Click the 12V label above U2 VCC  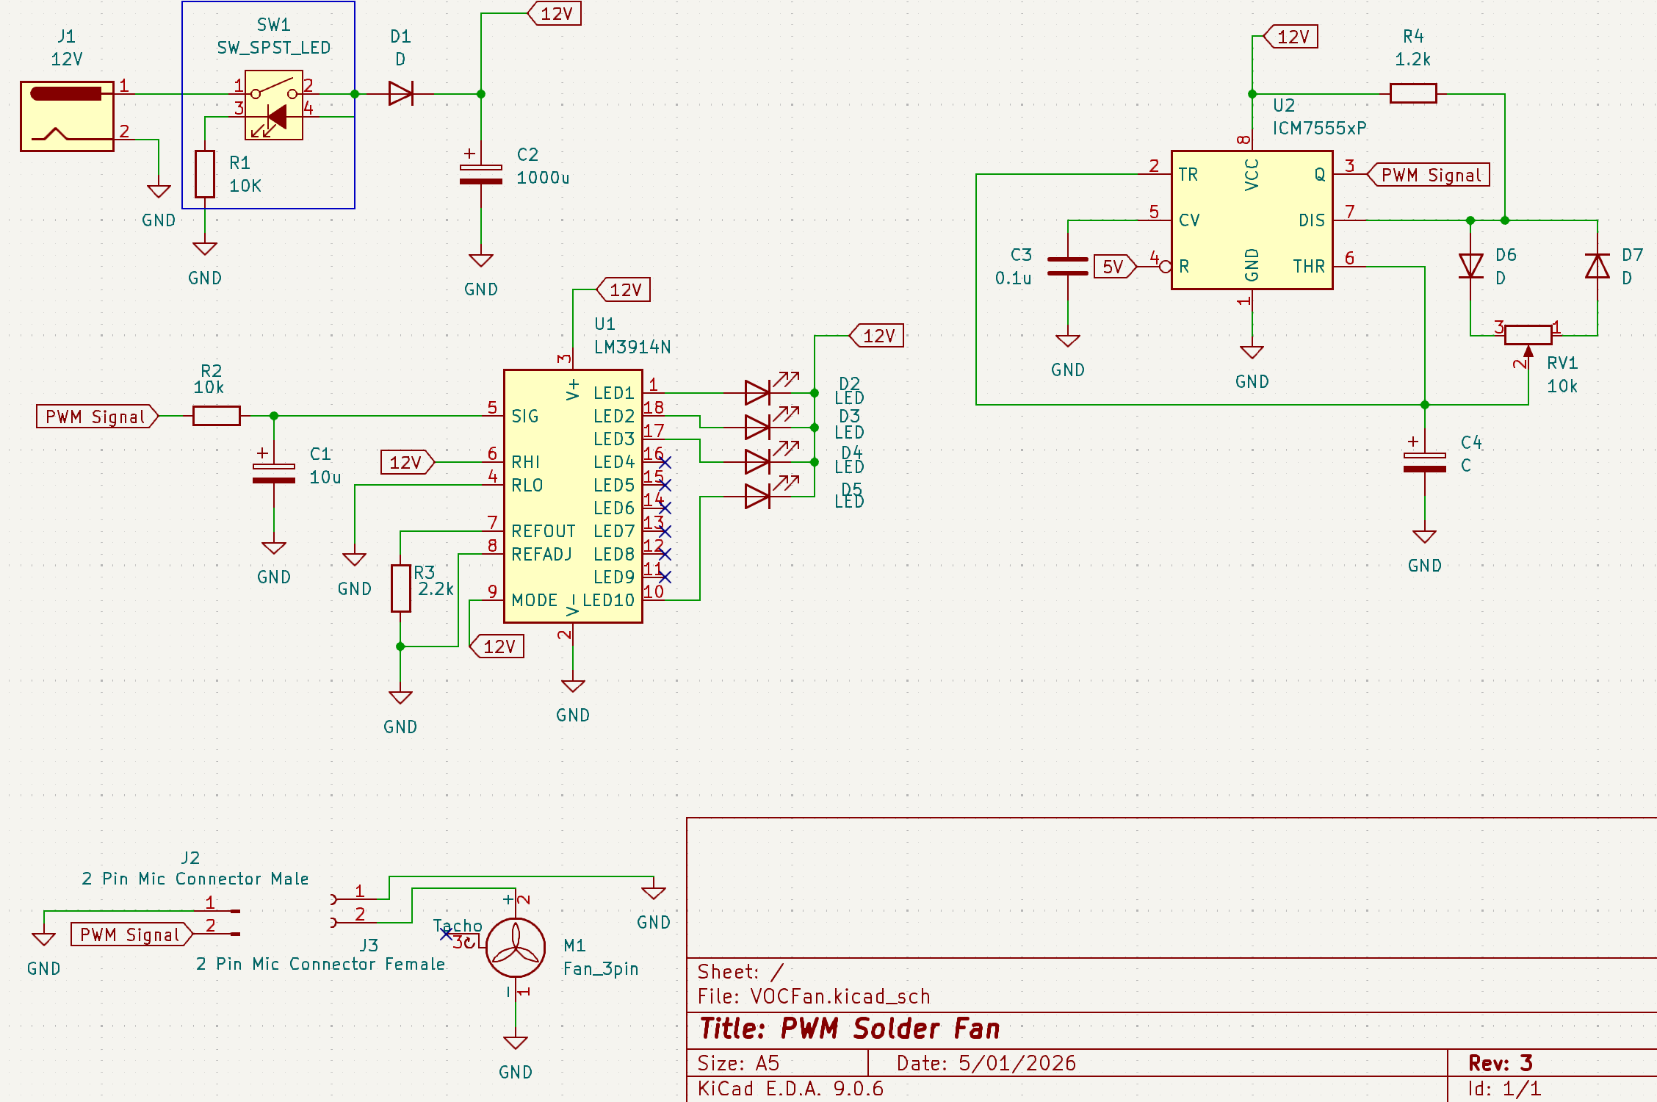point(1290,37)
